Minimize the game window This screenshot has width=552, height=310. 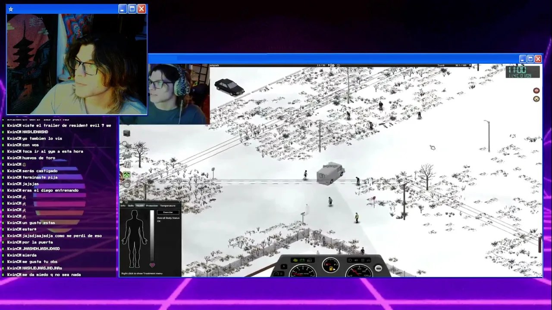523,59
